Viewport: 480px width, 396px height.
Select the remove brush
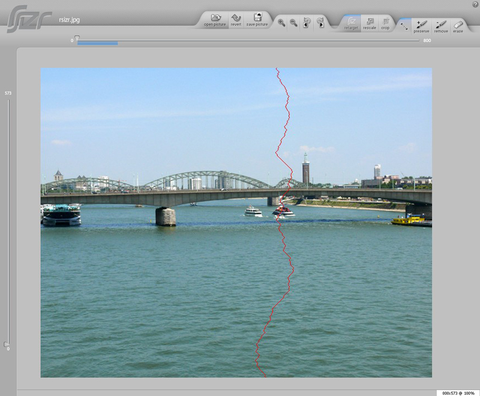(441, 26)
